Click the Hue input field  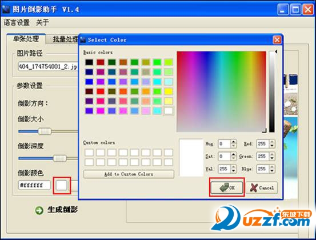[x=224, y=144]
